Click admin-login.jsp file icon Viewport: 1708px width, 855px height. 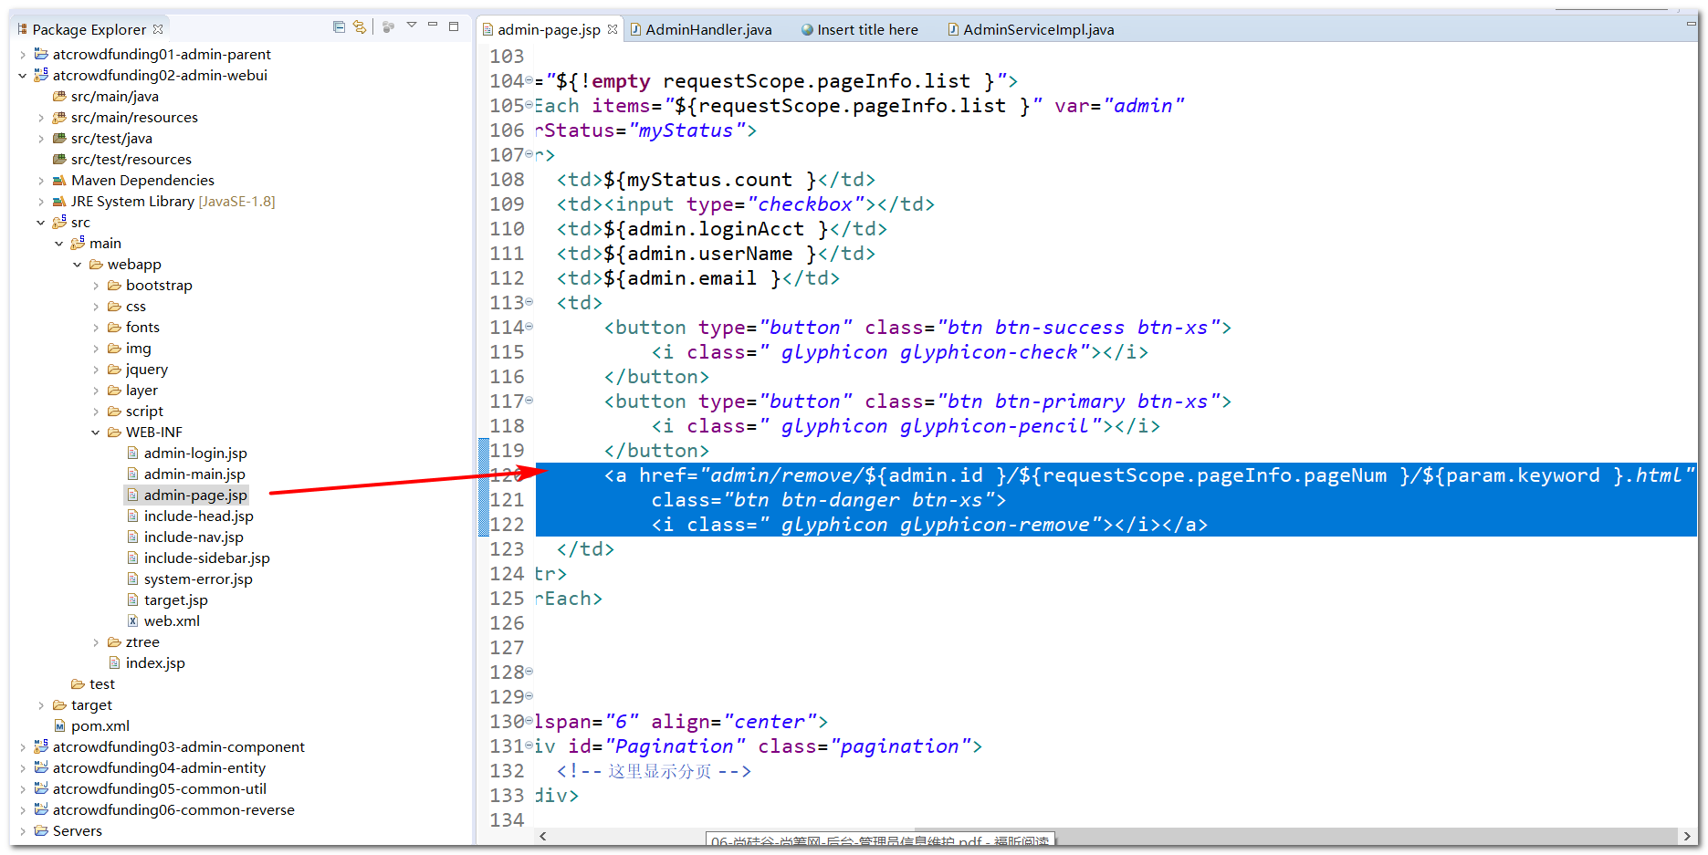coord(132,454)
